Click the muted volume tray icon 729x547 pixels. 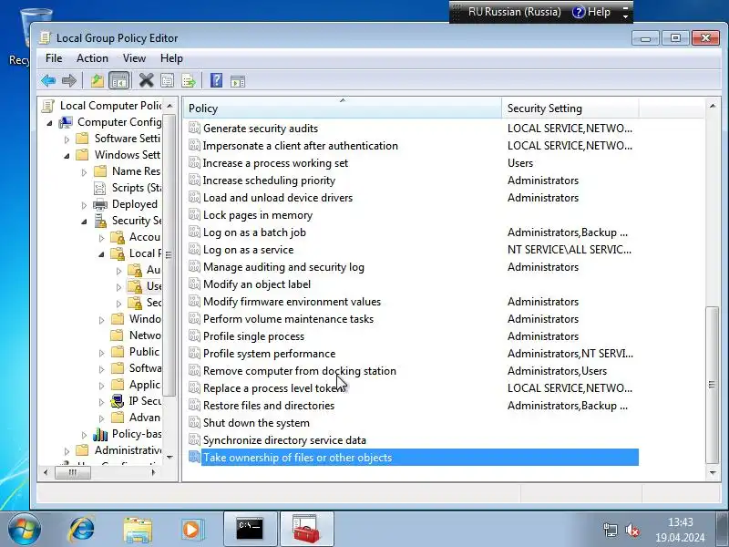631,530
